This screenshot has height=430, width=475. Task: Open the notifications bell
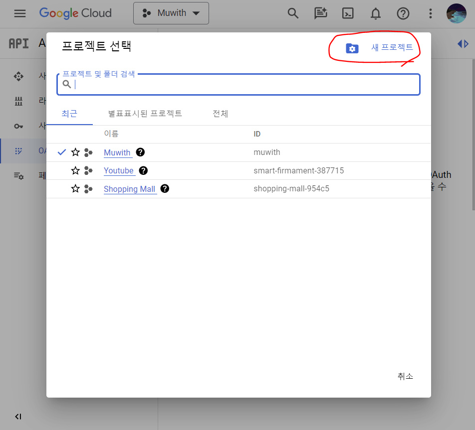pyautogui.click(x=375, y=13)
